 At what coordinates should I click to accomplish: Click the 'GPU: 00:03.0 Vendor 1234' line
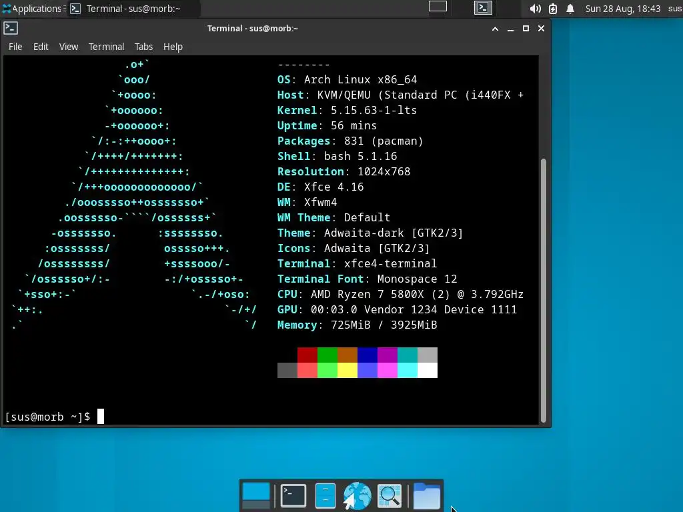tap(398, 309)
